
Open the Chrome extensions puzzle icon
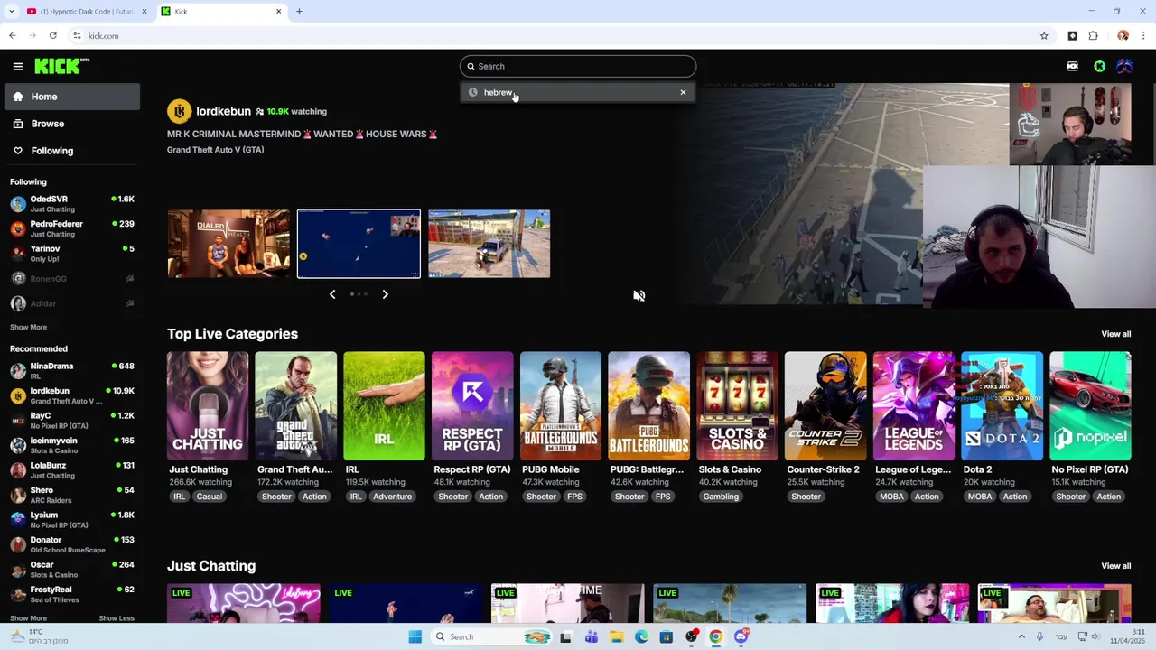click(1093, 36)
